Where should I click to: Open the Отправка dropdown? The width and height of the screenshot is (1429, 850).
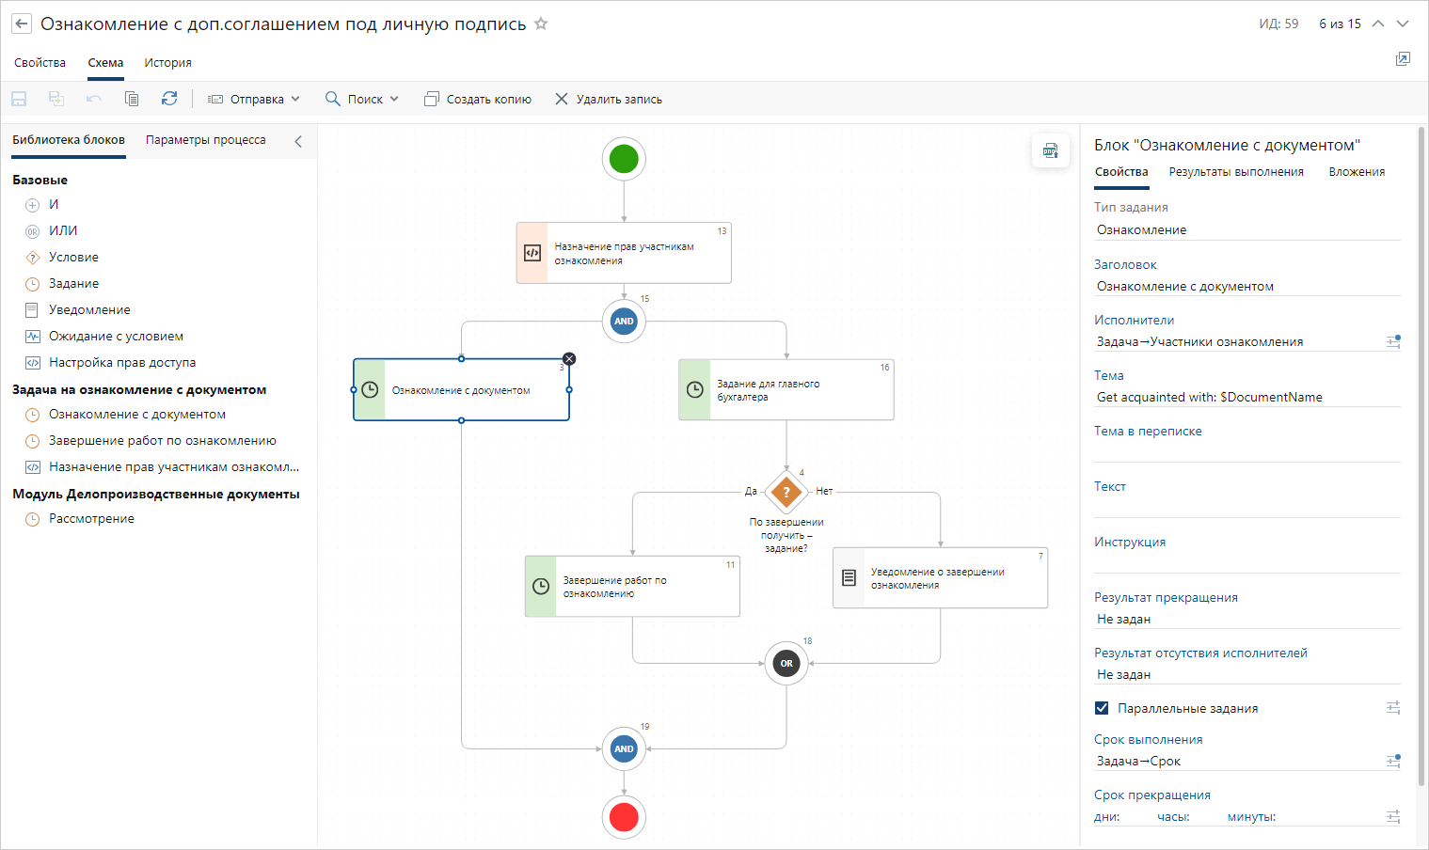pyautogui.click(x=254, y=99)
